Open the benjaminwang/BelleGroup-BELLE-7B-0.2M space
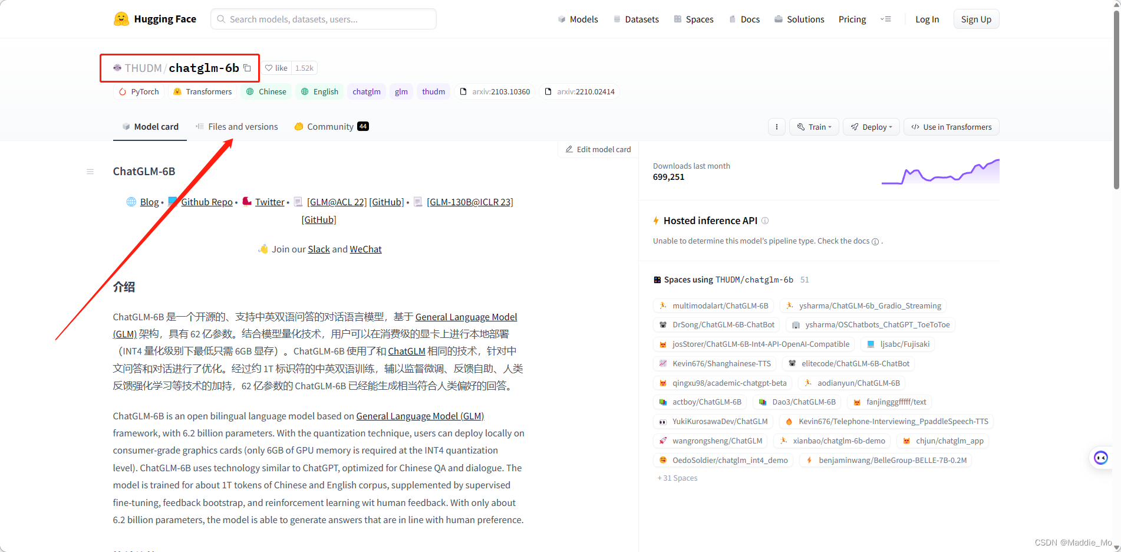The width and height of the screenshot is (1121, 552). point(886,461)
